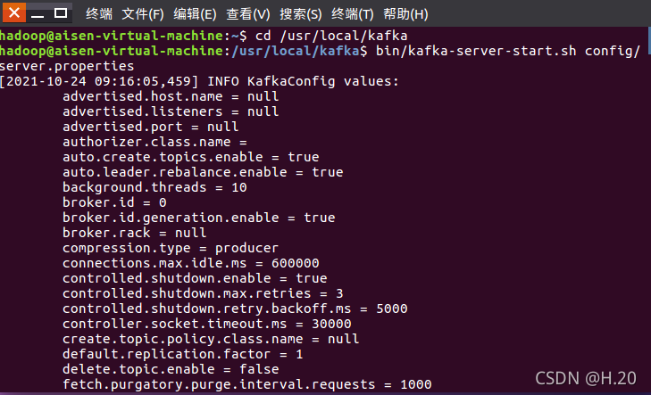
Task: Click the terminal scrollbar thumb on the right edge
Action: (x=649, y=40)
